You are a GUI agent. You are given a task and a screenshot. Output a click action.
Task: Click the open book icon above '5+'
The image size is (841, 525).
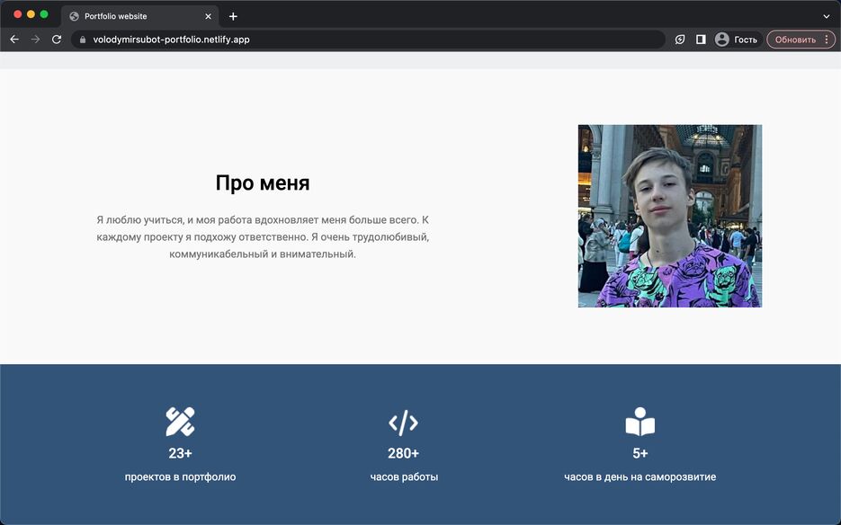pyautogui.click(x=638, y=420)
